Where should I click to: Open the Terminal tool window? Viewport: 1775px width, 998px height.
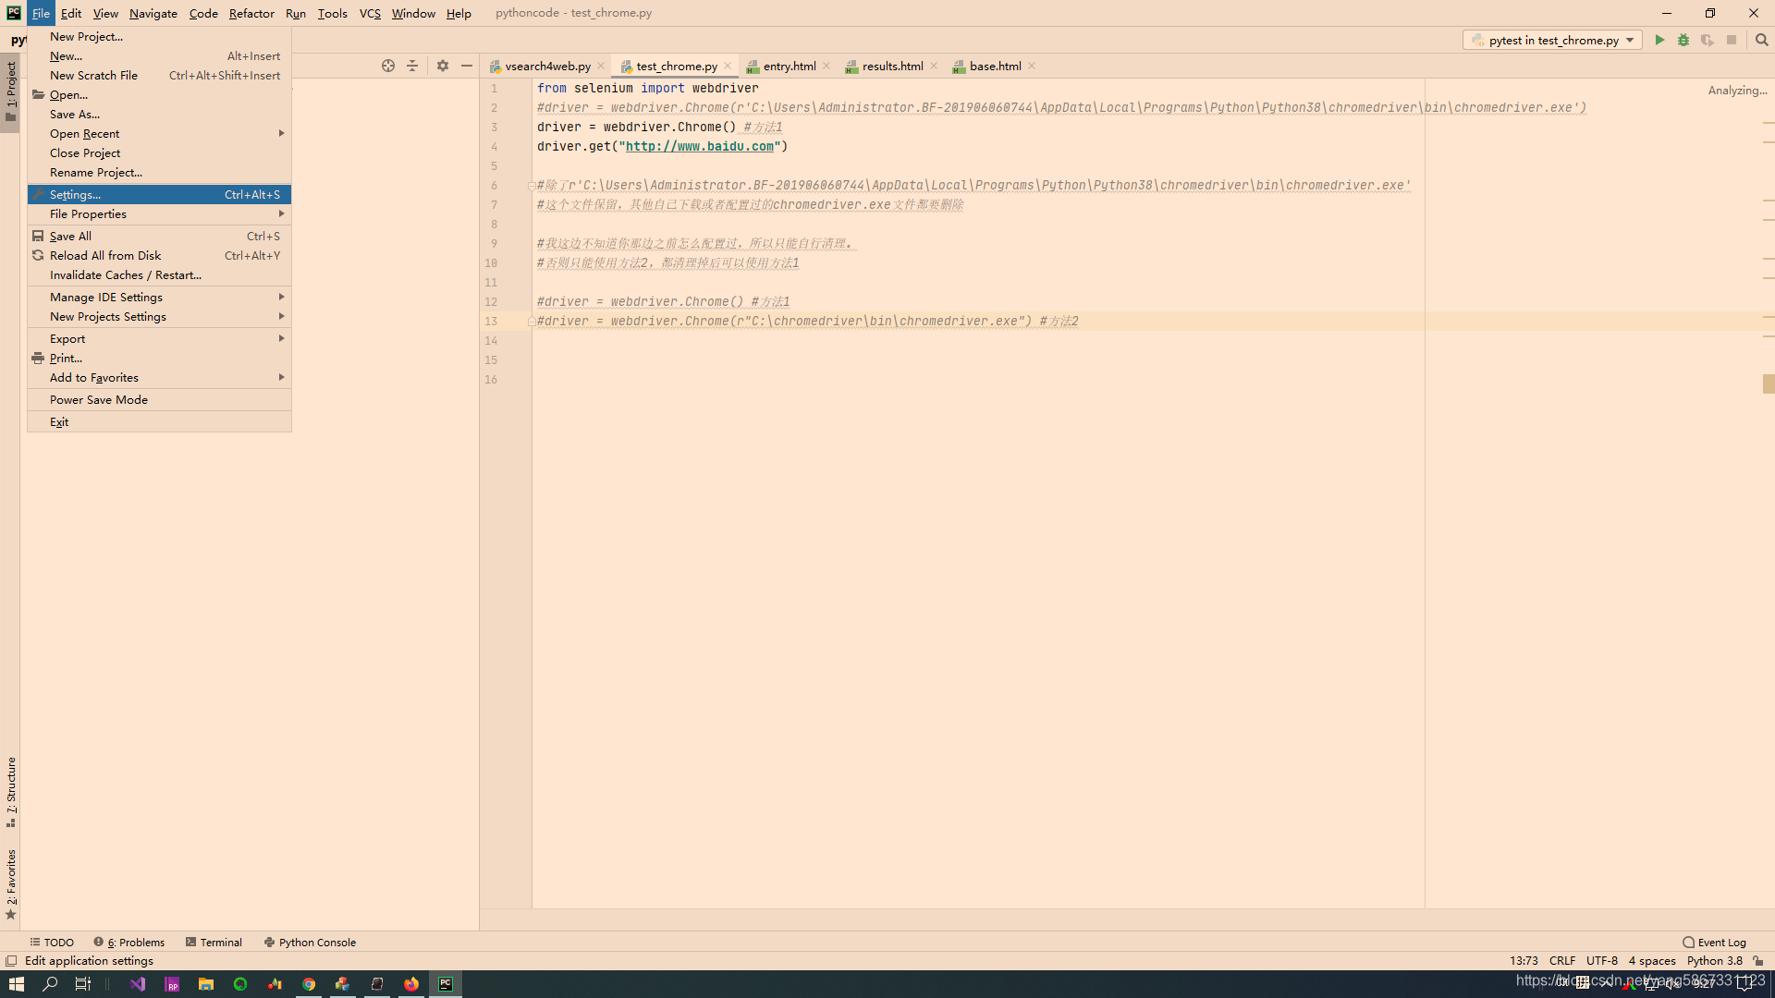(x=214, y=943)
